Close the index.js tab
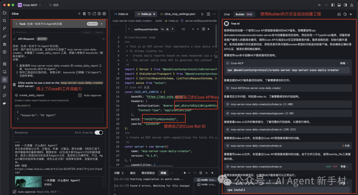This screenshot has height=195, width=358. pyautogui.click(x=154, y=14)
